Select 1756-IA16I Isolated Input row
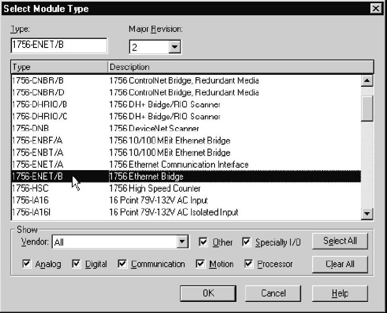 pyautogui.click(x=186, y=212)
